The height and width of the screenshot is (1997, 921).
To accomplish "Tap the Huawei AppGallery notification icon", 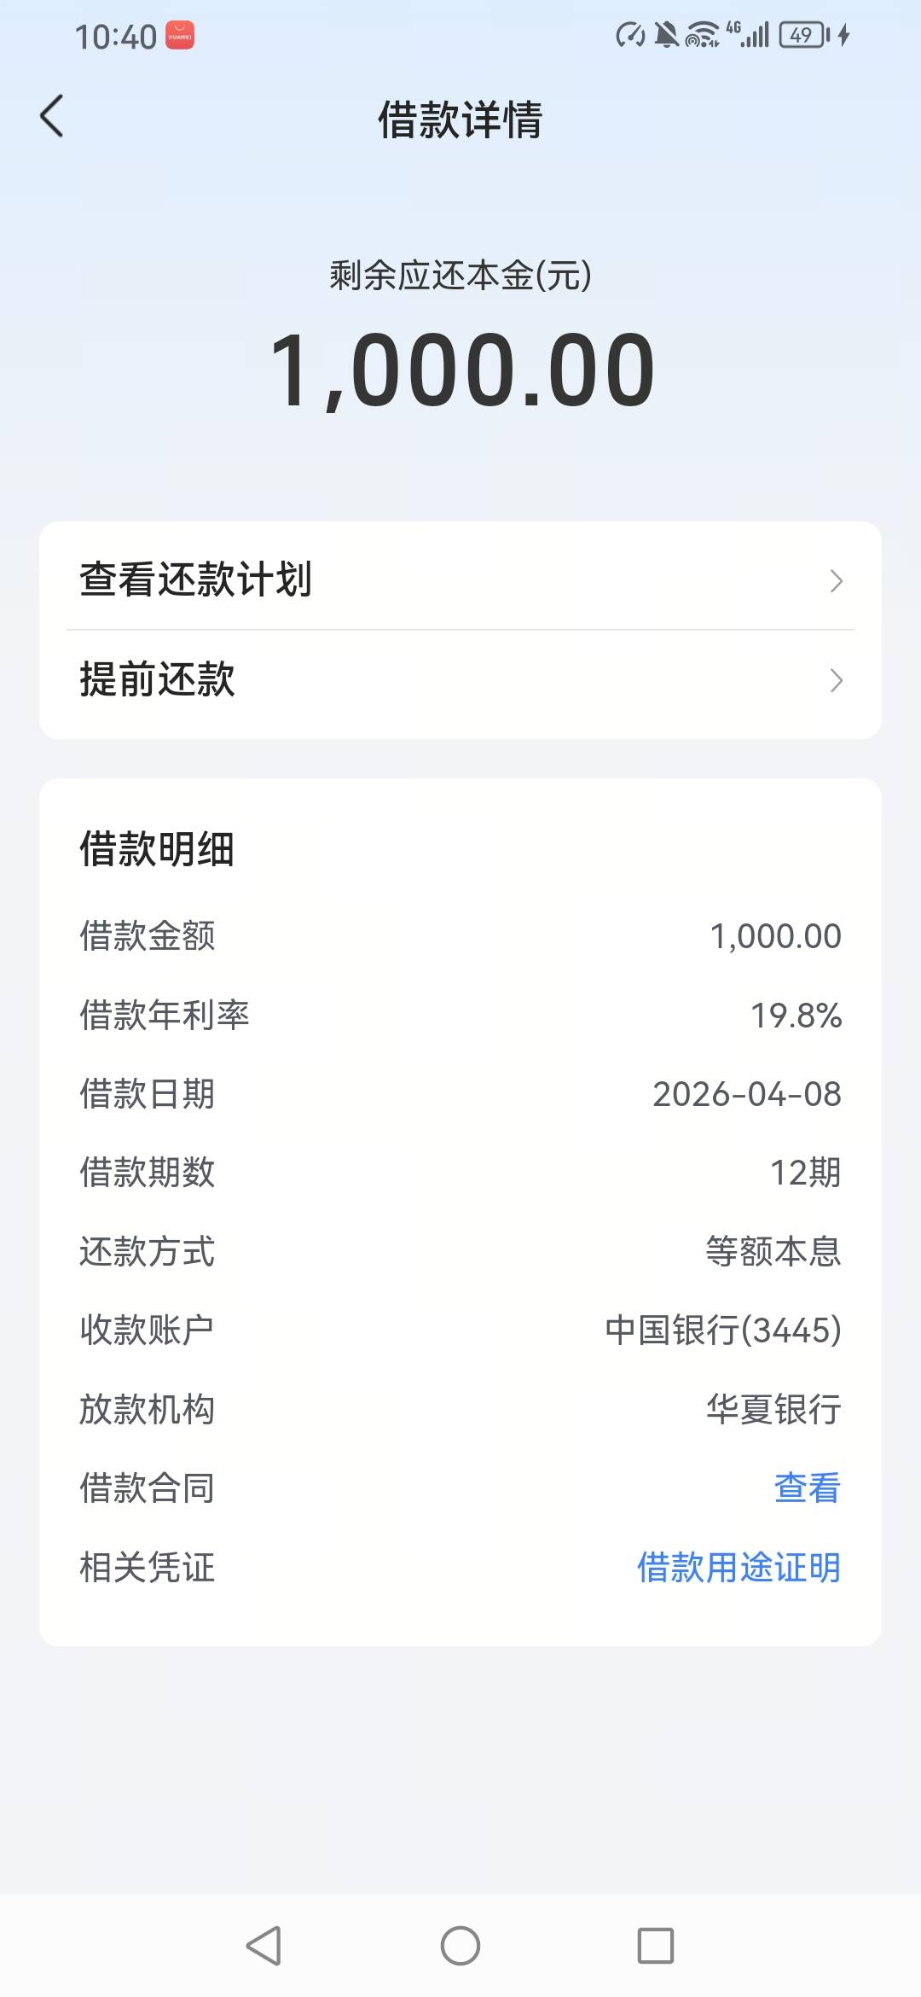I will (180, 36).
